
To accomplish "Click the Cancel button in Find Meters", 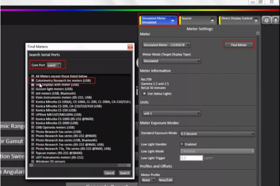I will tap(109, 173).
